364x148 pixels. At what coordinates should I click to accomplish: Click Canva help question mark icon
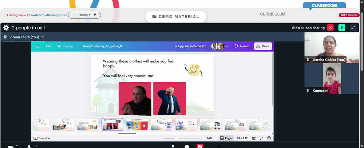(x=269, y=138)
